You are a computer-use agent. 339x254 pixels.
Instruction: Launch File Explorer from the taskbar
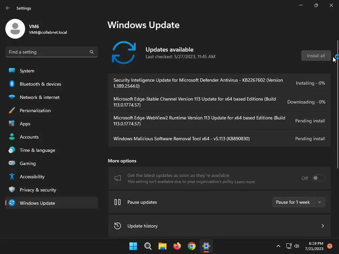pyautogui.click(x=162, y=246)
